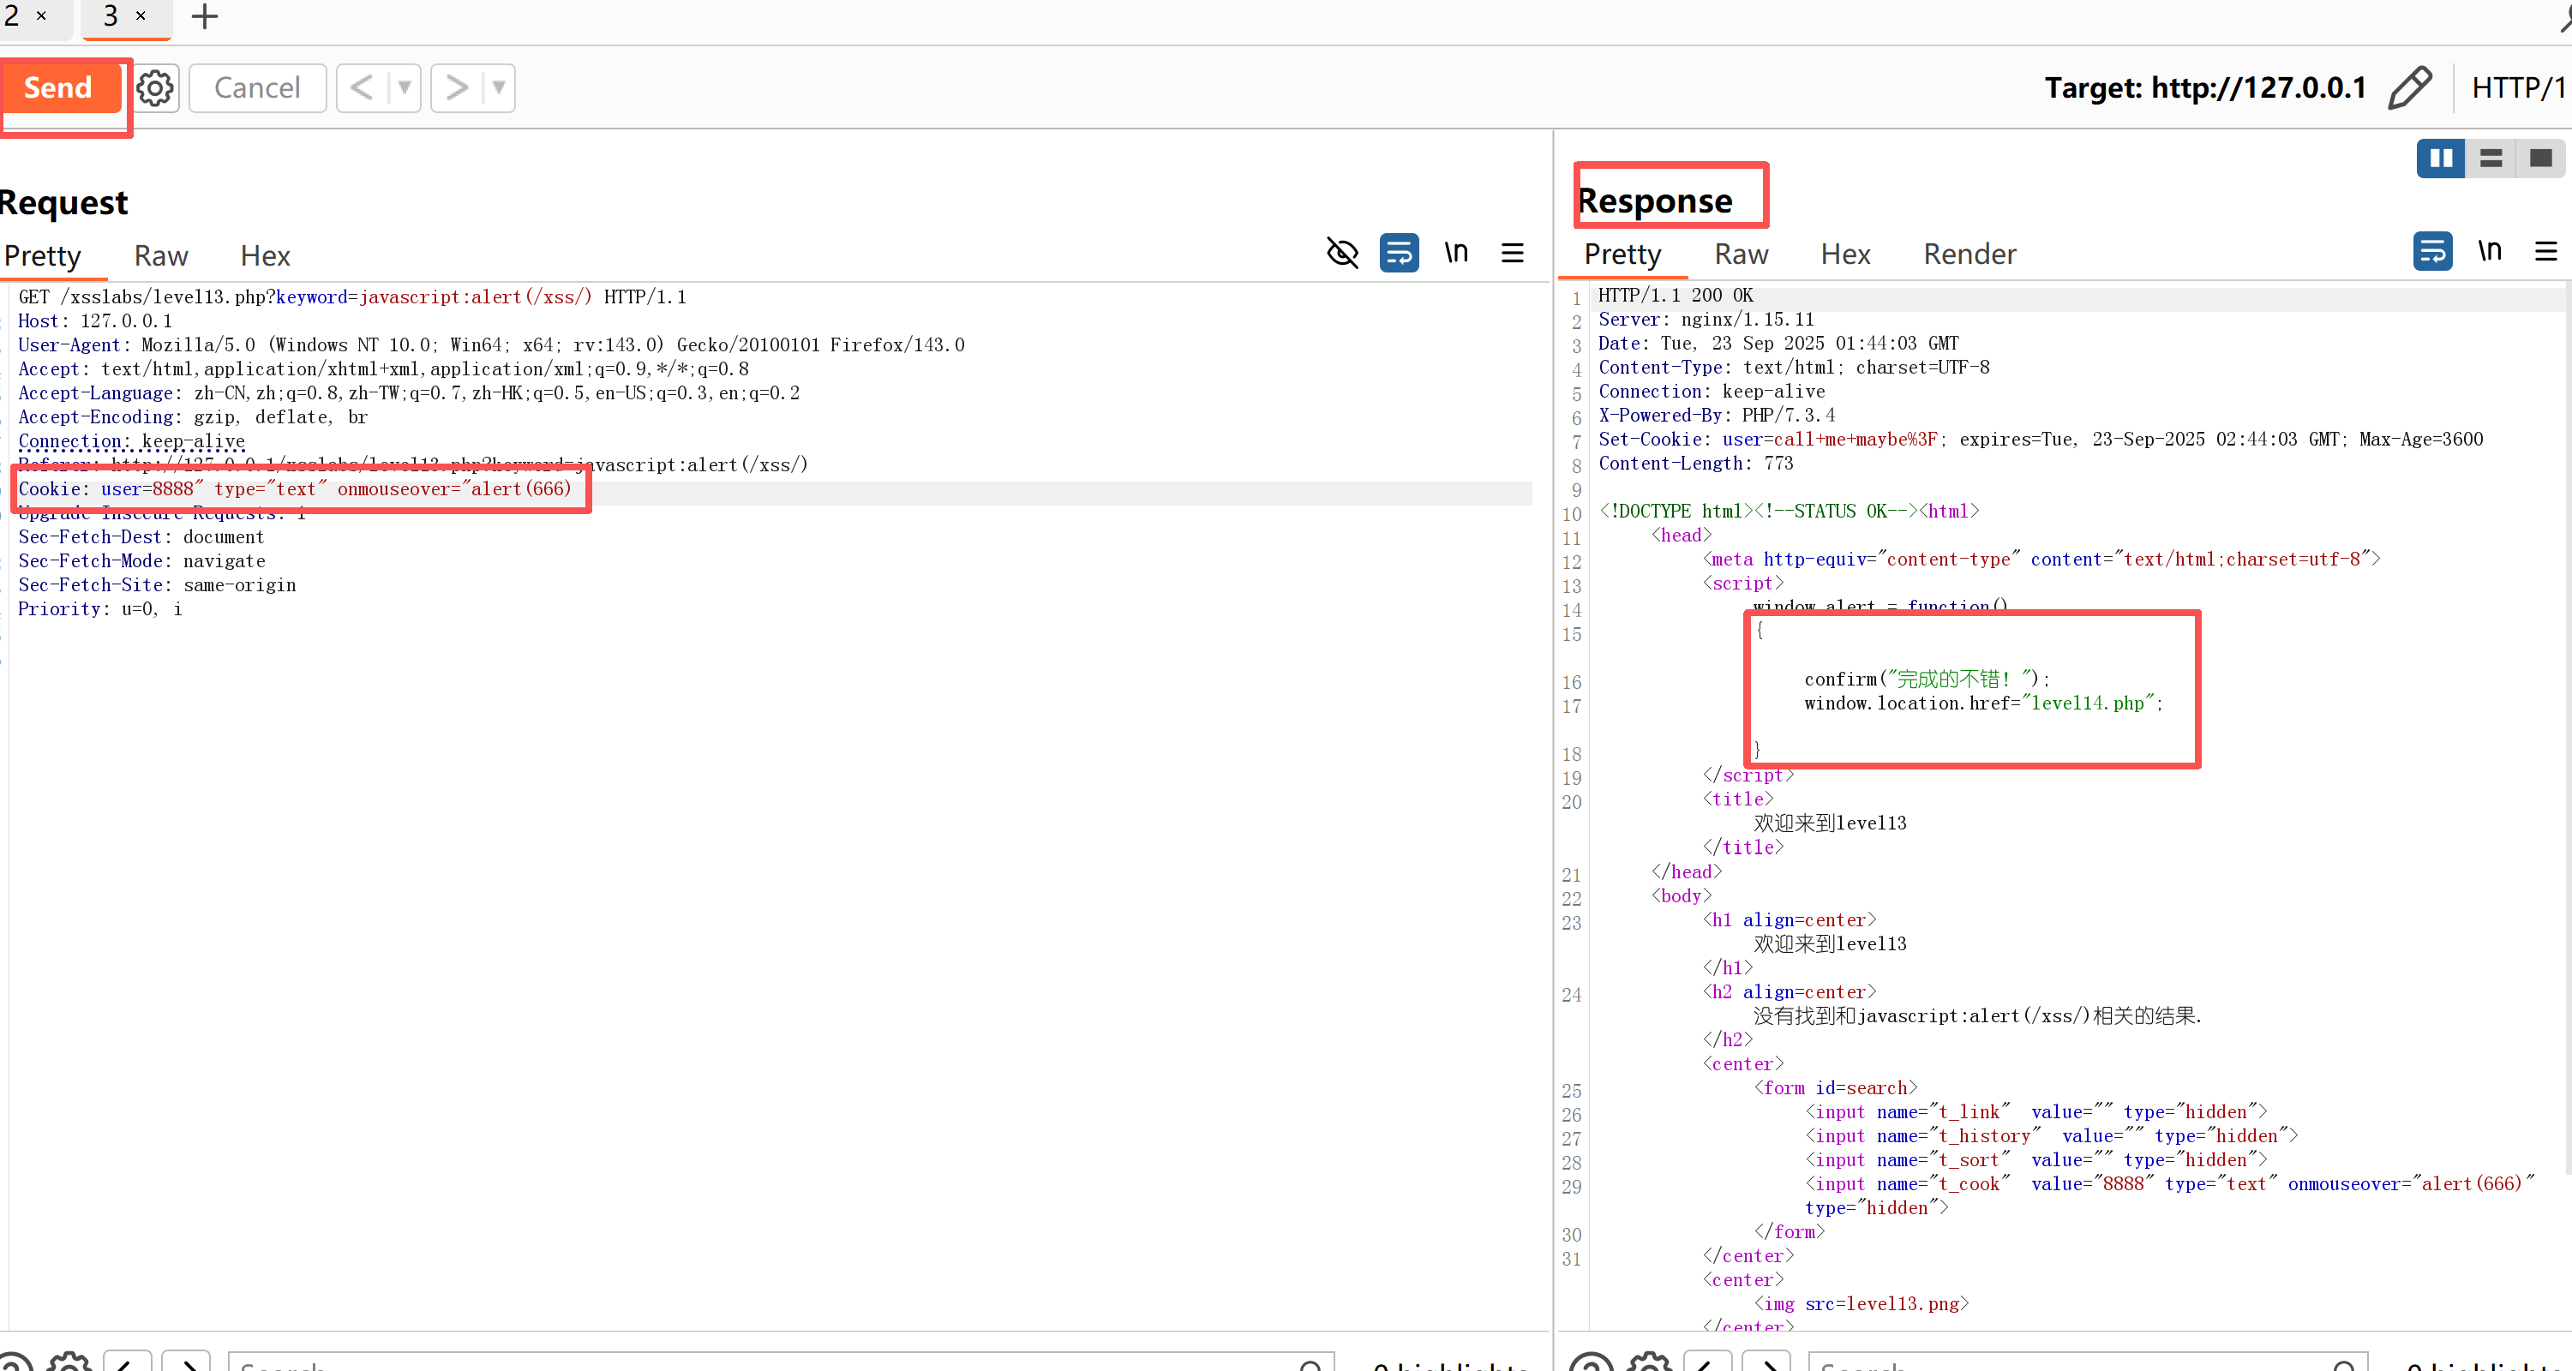Expand the back history dropdown arrow
2572x1371 pixels.
tap(405, 88)
